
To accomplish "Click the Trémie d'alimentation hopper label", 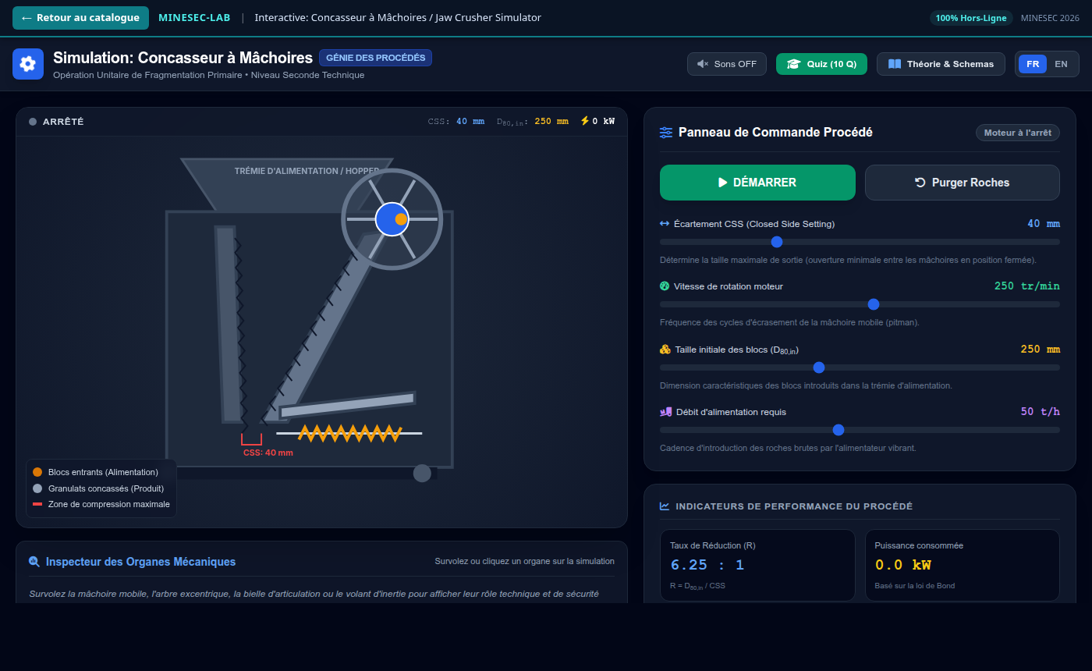I will pyautogui.click(x=307, y=171).
